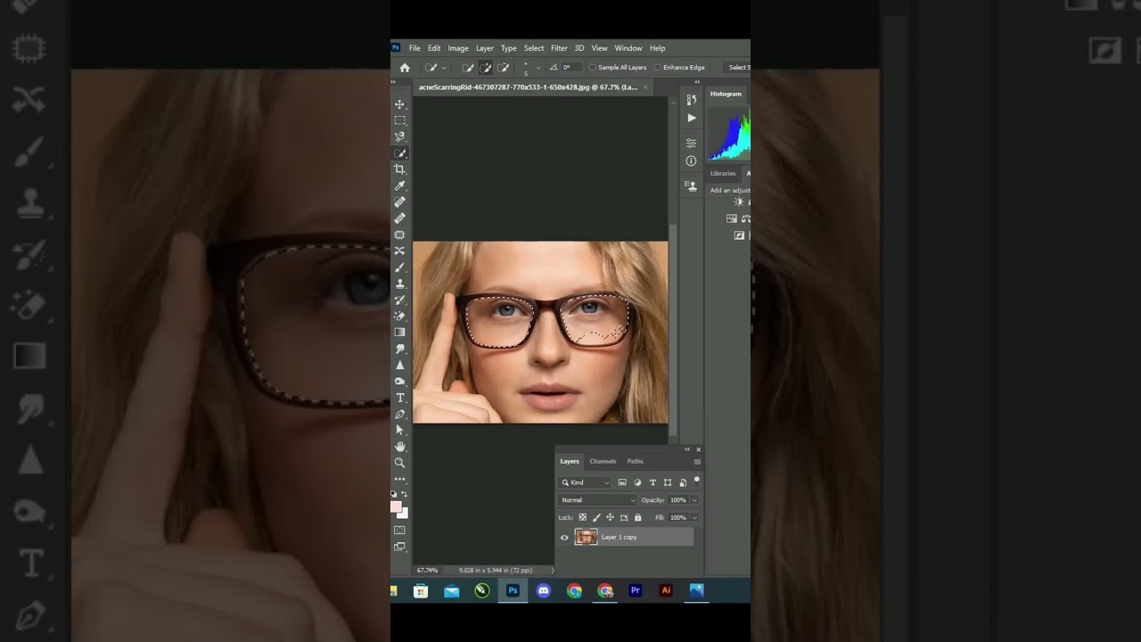
Task: Select the Clone Stamp tool
Action: pyautogui.click(x=399, y=284)
